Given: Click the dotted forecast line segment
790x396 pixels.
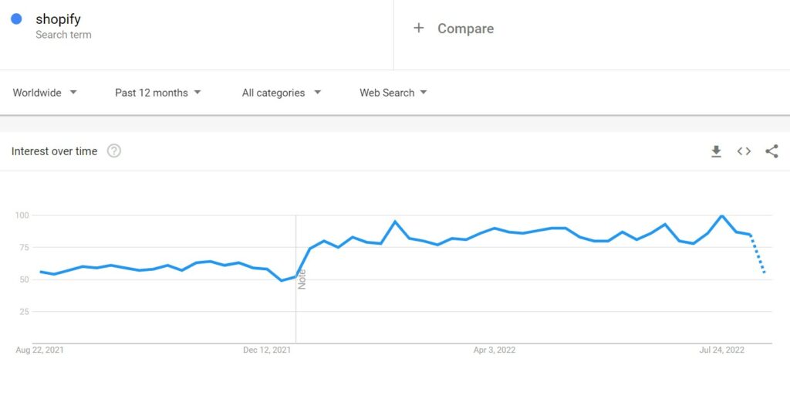Looking at the screenshot, I should point(758,254).
